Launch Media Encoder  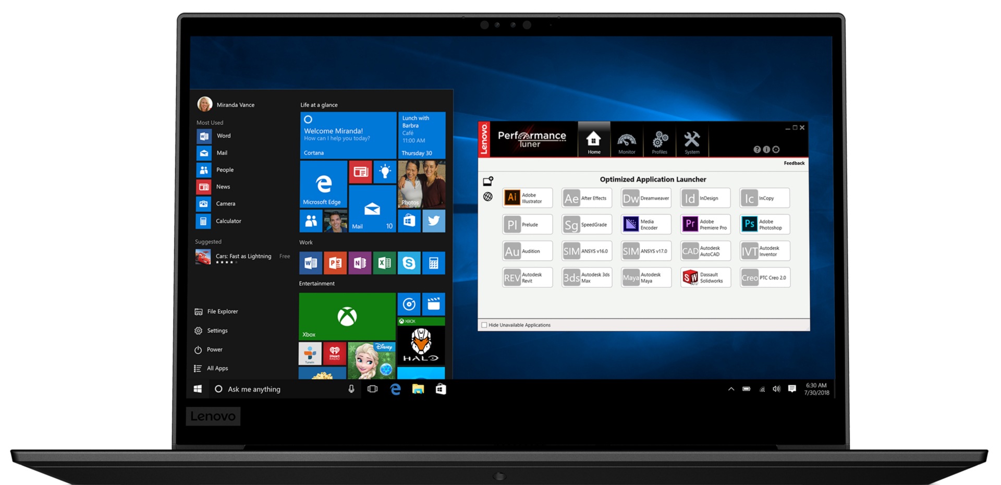pyautogui.click(x=645, y=224)
